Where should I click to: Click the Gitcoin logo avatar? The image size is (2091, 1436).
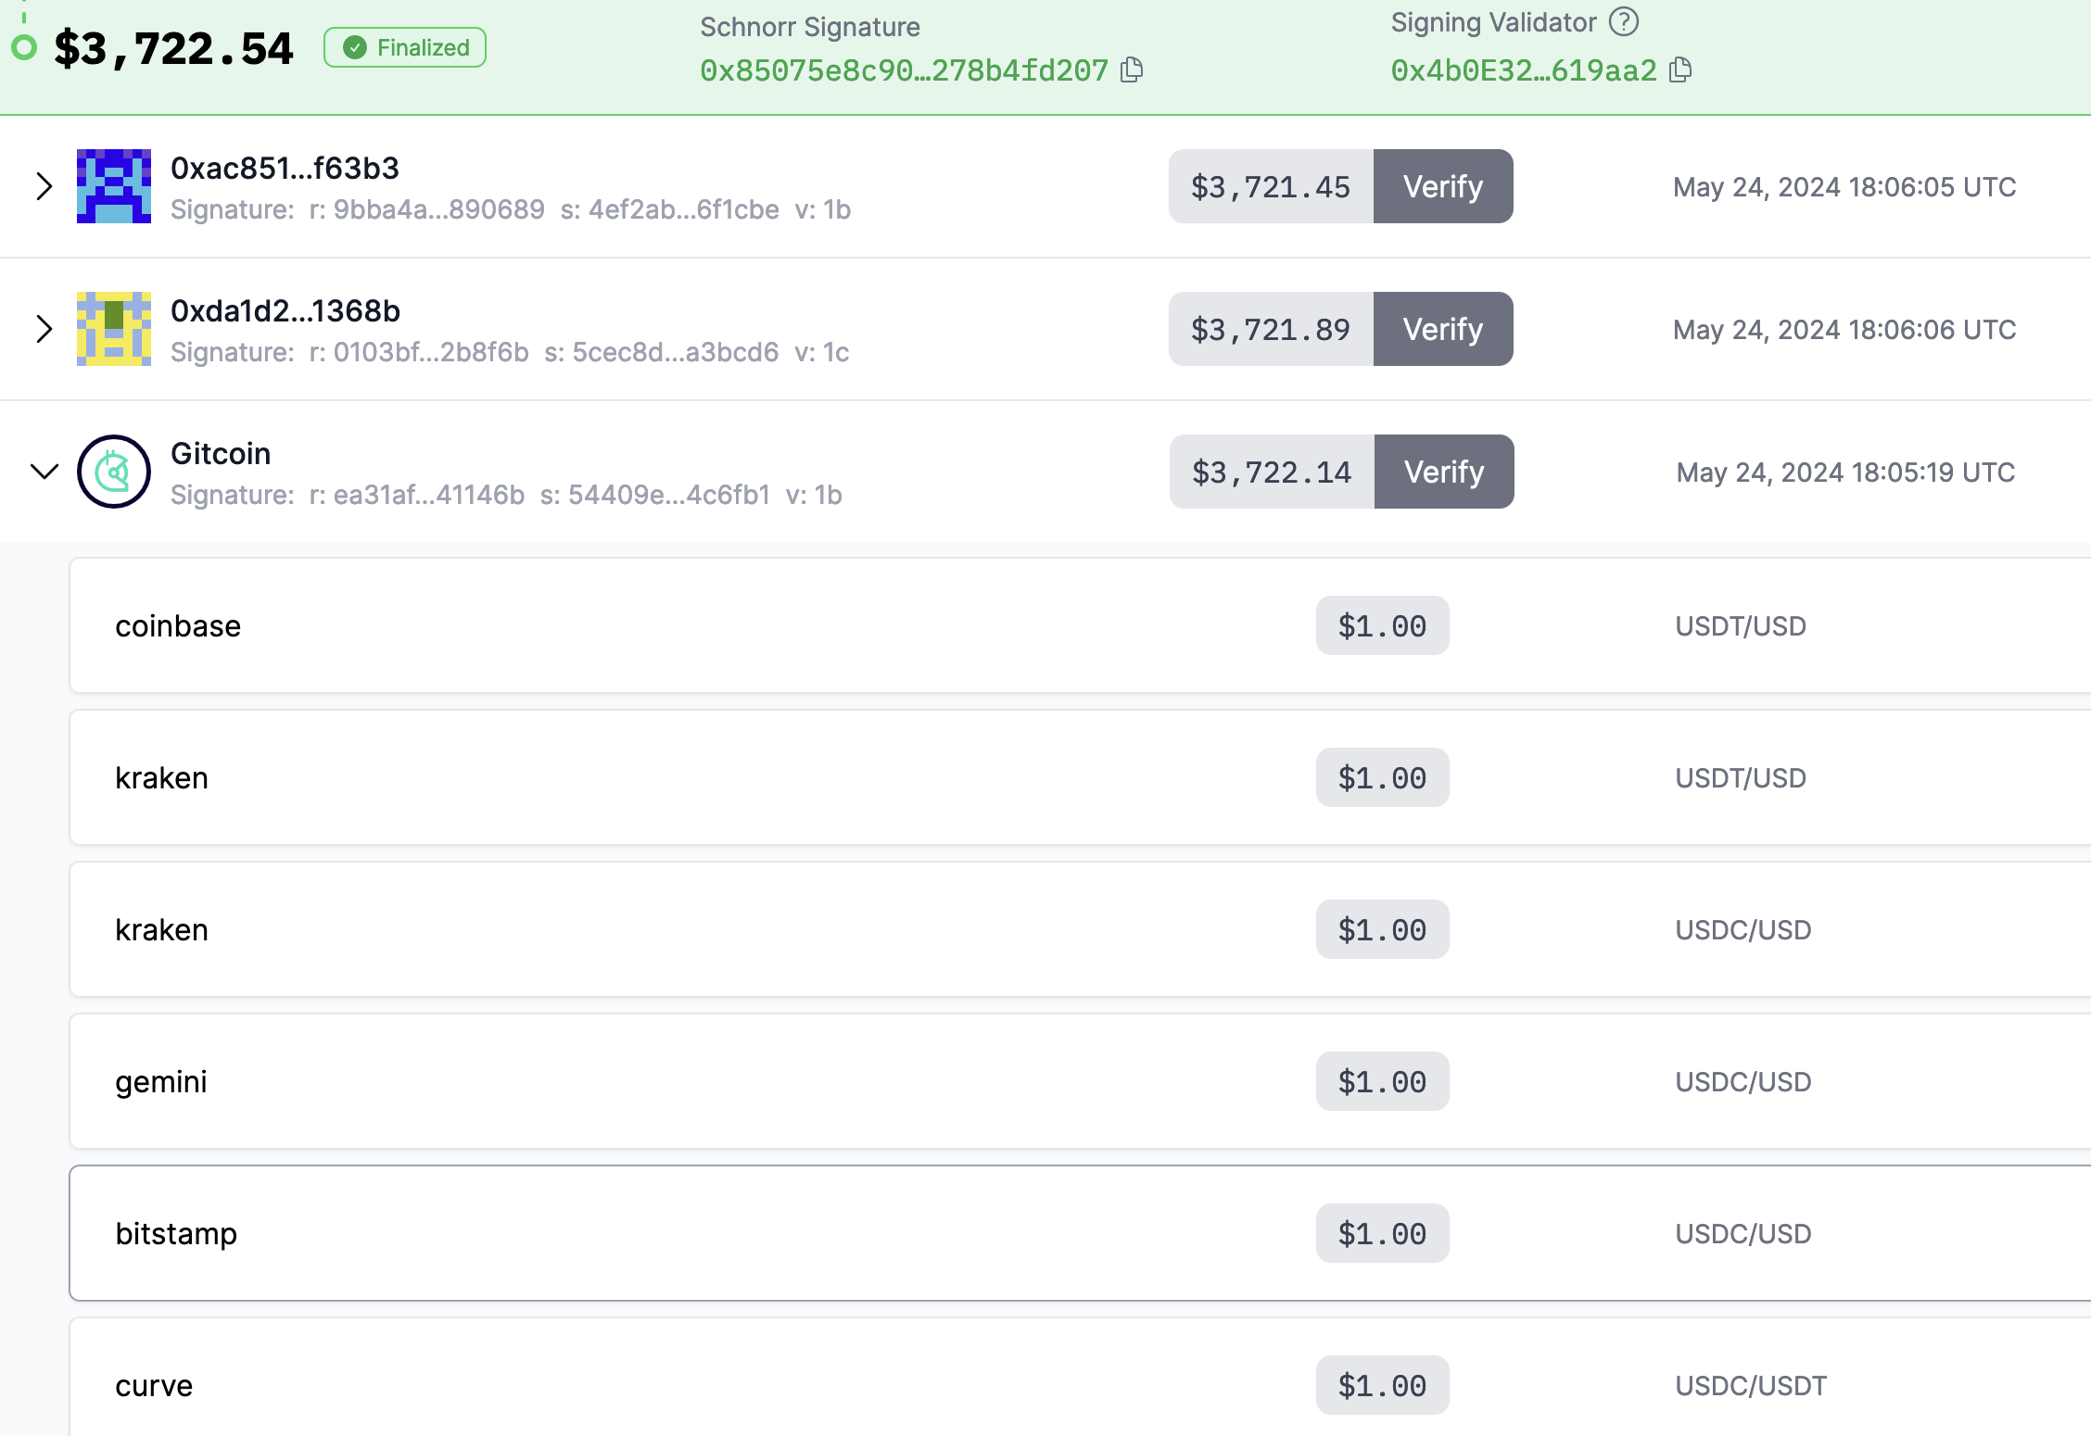pos(114,472)
